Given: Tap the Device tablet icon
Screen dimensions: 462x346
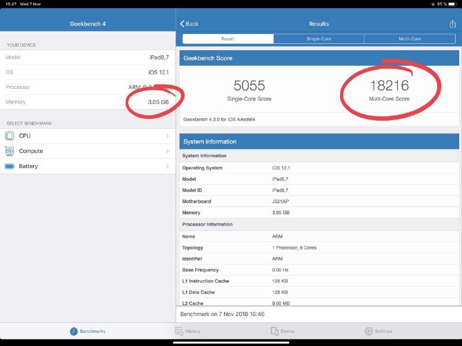Looking at the screenshot, I should tap(275, 331).
